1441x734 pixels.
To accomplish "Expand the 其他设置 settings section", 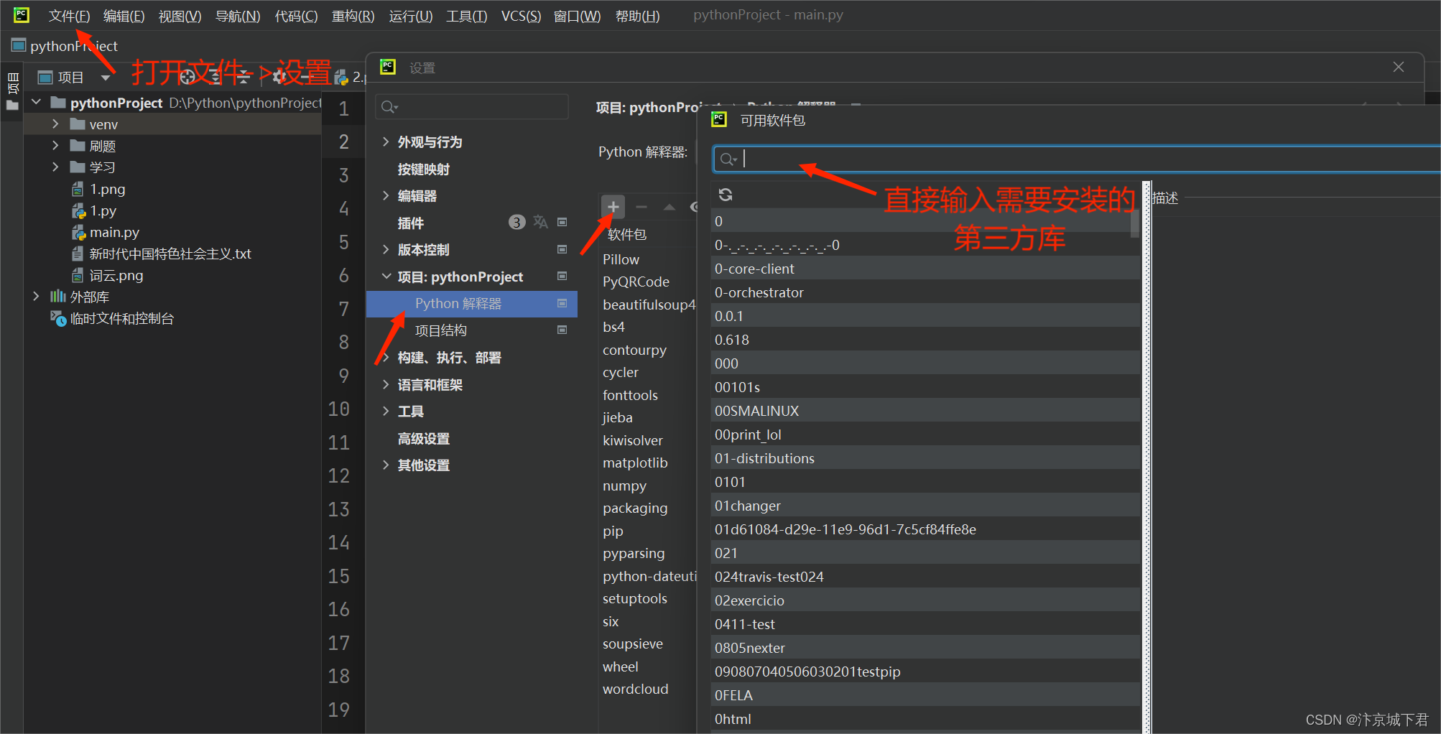I will point(386,465).
